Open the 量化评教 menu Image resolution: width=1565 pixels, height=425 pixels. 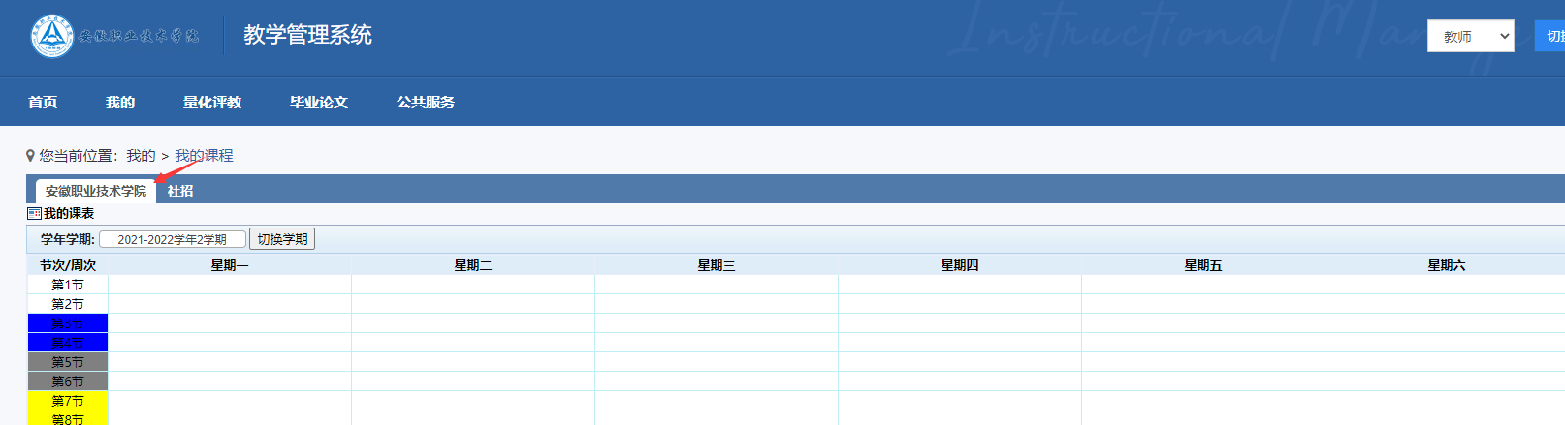(x=212, y=103)
